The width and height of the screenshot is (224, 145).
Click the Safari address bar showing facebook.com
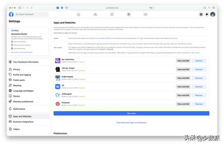coord(112,8)
